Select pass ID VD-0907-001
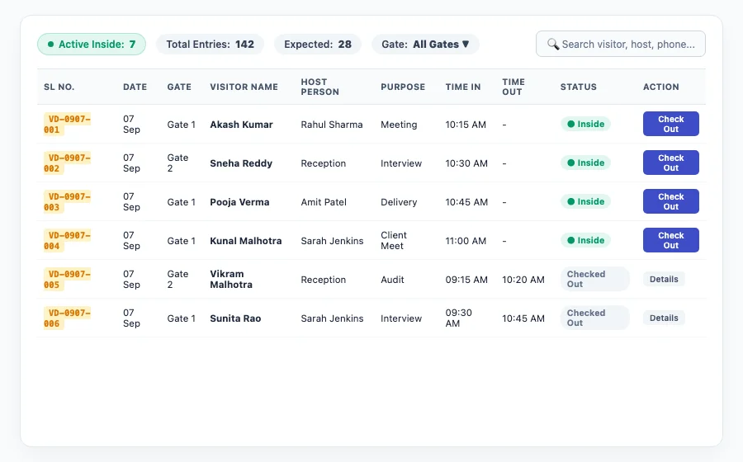 click(67, 124)
